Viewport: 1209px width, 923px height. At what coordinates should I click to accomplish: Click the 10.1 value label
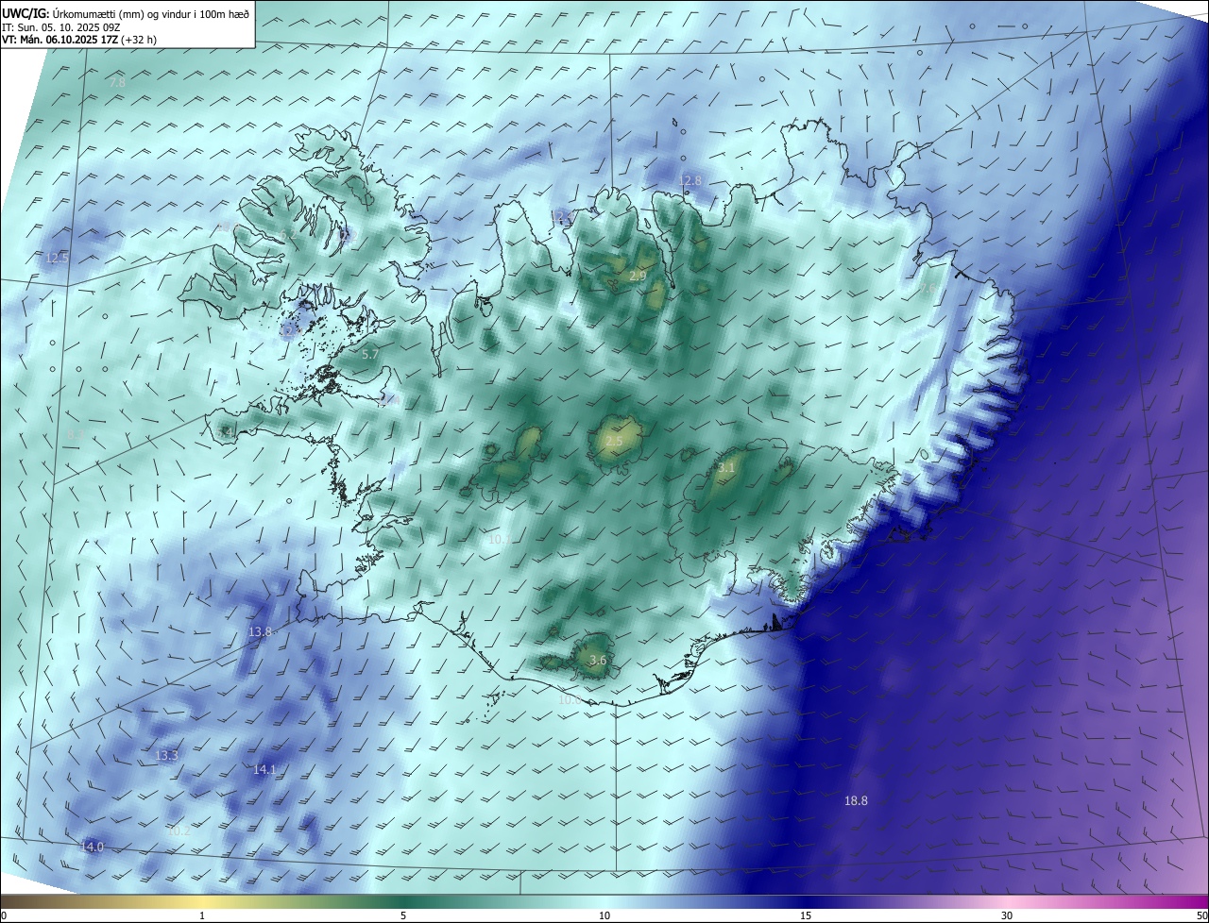[x=500, y=539]
